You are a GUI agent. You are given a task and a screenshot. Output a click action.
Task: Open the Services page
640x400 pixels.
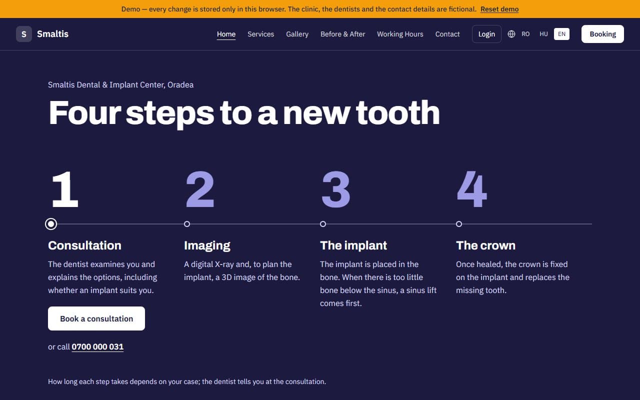(x=260, y=34)
